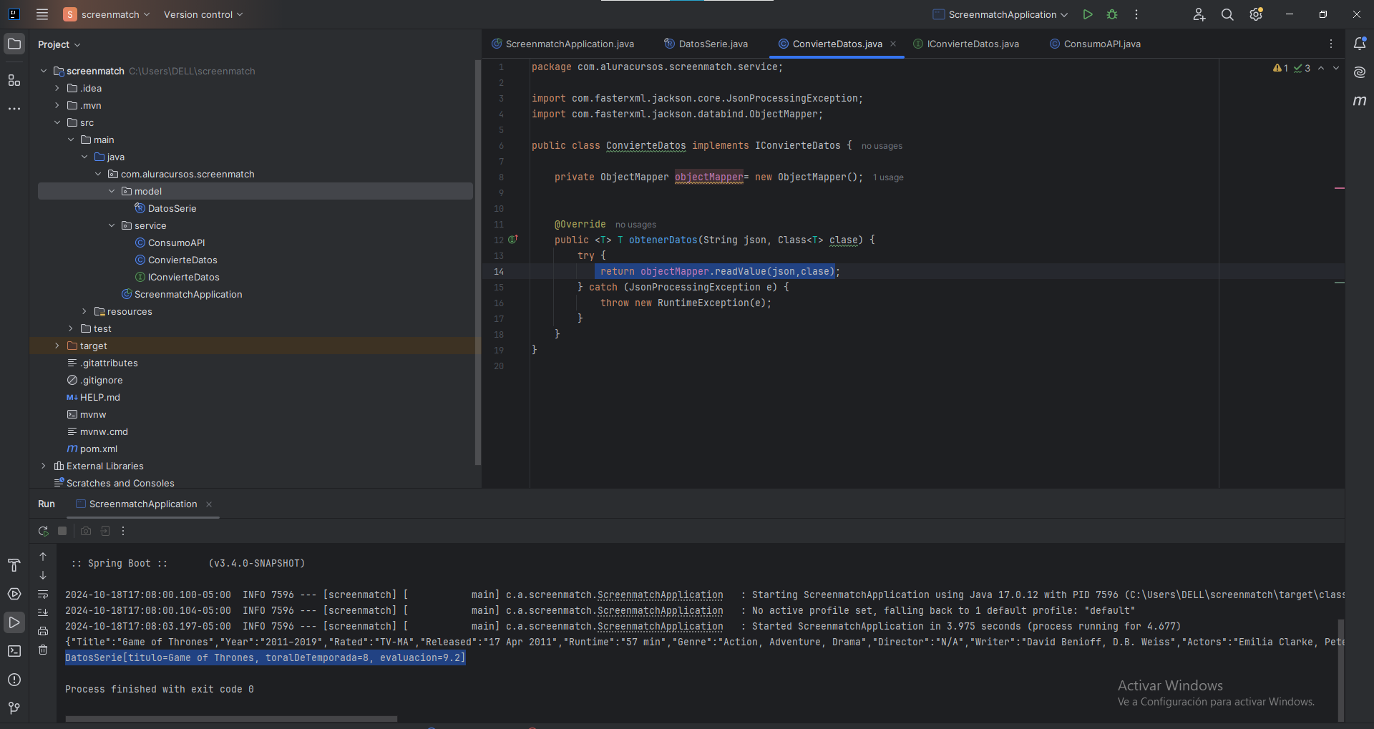The width and height of the screenshot is (1374, 729).
Task: Open the Maven tool window
Action: coord(1360,101)
